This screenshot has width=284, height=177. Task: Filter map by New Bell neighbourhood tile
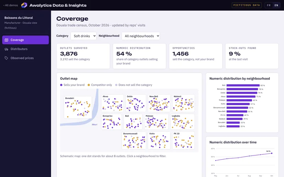pos(159,103)
